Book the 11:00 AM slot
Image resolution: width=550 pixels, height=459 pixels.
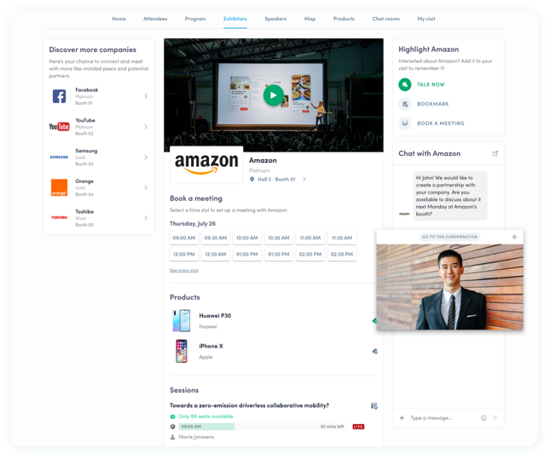[310, 238]
